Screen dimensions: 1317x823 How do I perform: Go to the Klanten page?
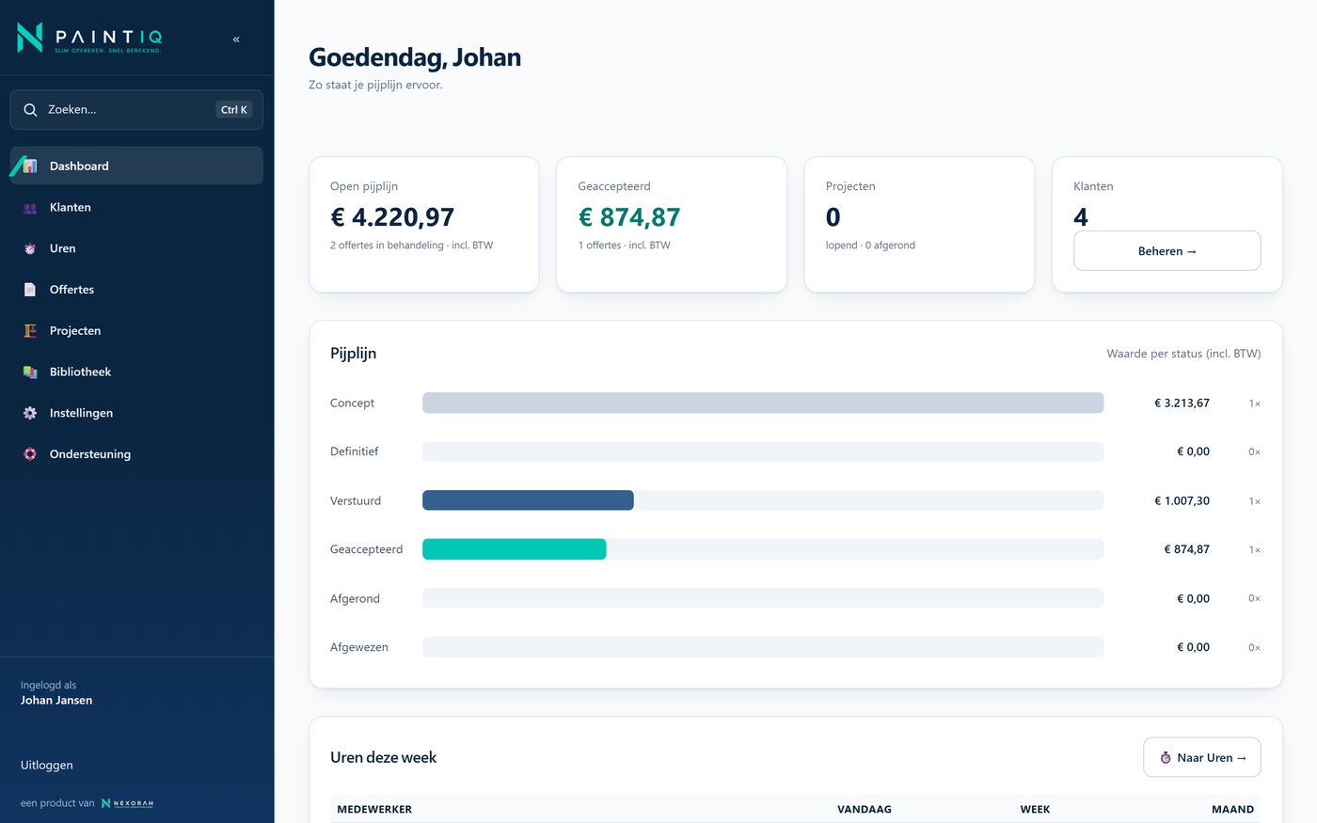point(136,207)
